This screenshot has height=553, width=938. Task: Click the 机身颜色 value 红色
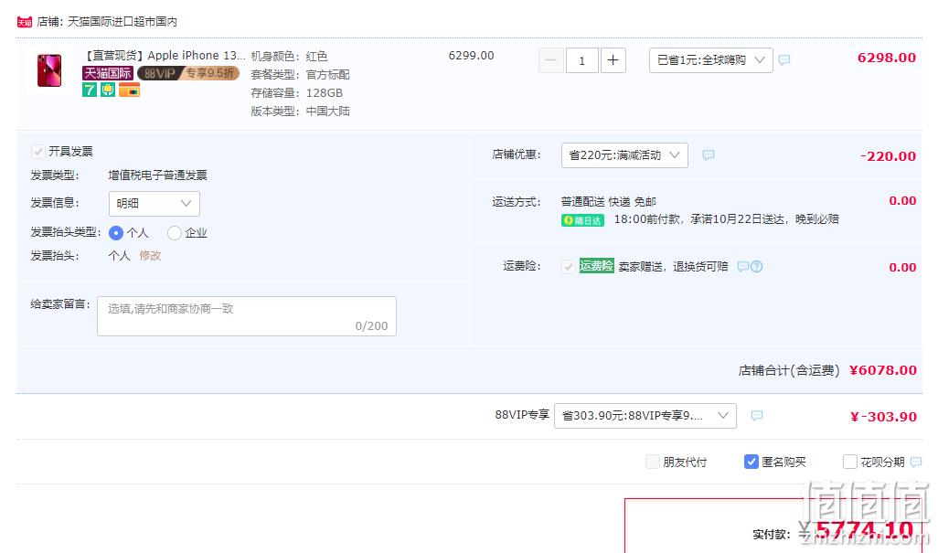tap(316, 56)
